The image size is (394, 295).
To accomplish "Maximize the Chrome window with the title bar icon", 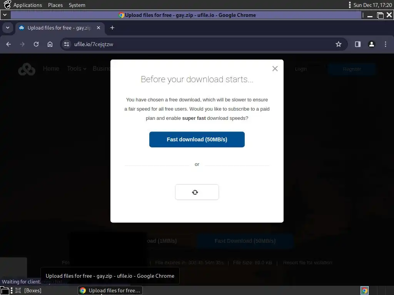I will click(x=380, y=15).
